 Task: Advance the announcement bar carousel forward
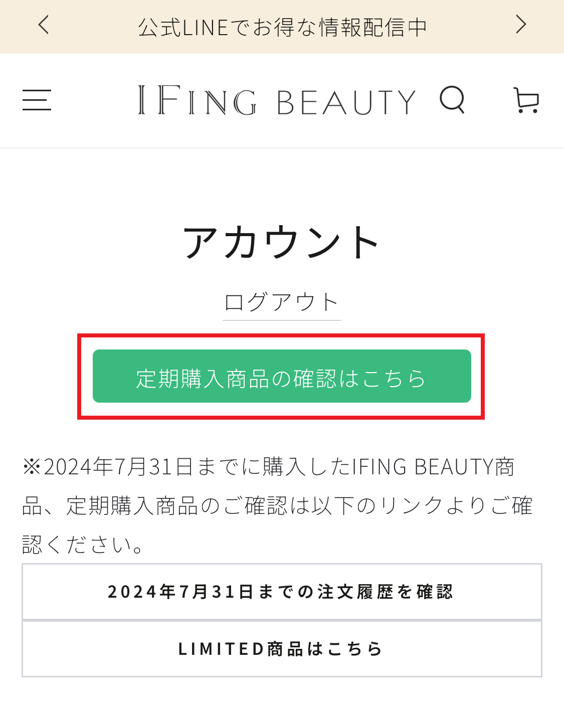point(521,25)
